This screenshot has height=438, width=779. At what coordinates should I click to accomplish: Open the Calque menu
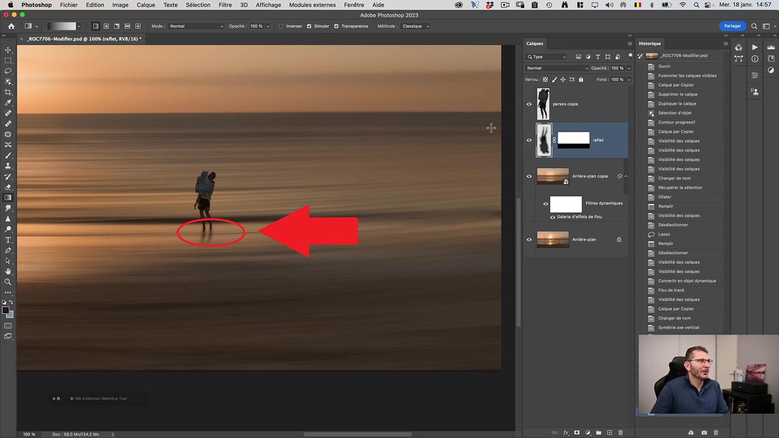pyautogui.click(x=146, y=5)
